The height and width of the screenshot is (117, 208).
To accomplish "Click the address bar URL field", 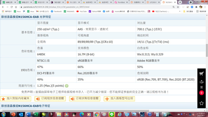I will click(x=96, y=7).
